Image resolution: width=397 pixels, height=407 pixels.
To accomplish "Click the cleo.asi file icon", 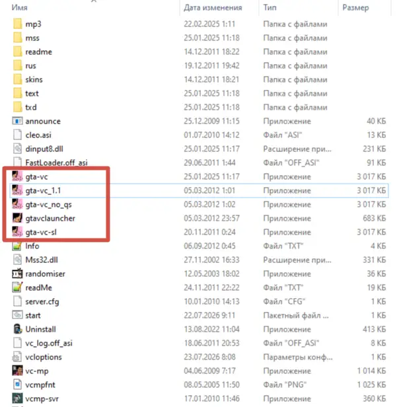I will 17,135.
